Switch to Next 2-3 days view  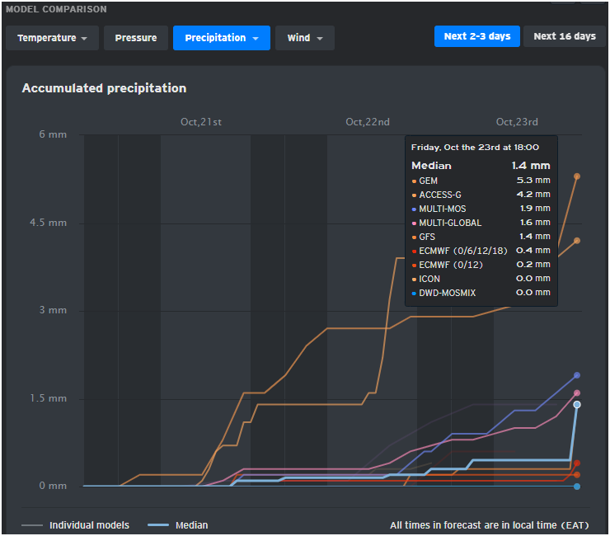(x=477, y=36)
